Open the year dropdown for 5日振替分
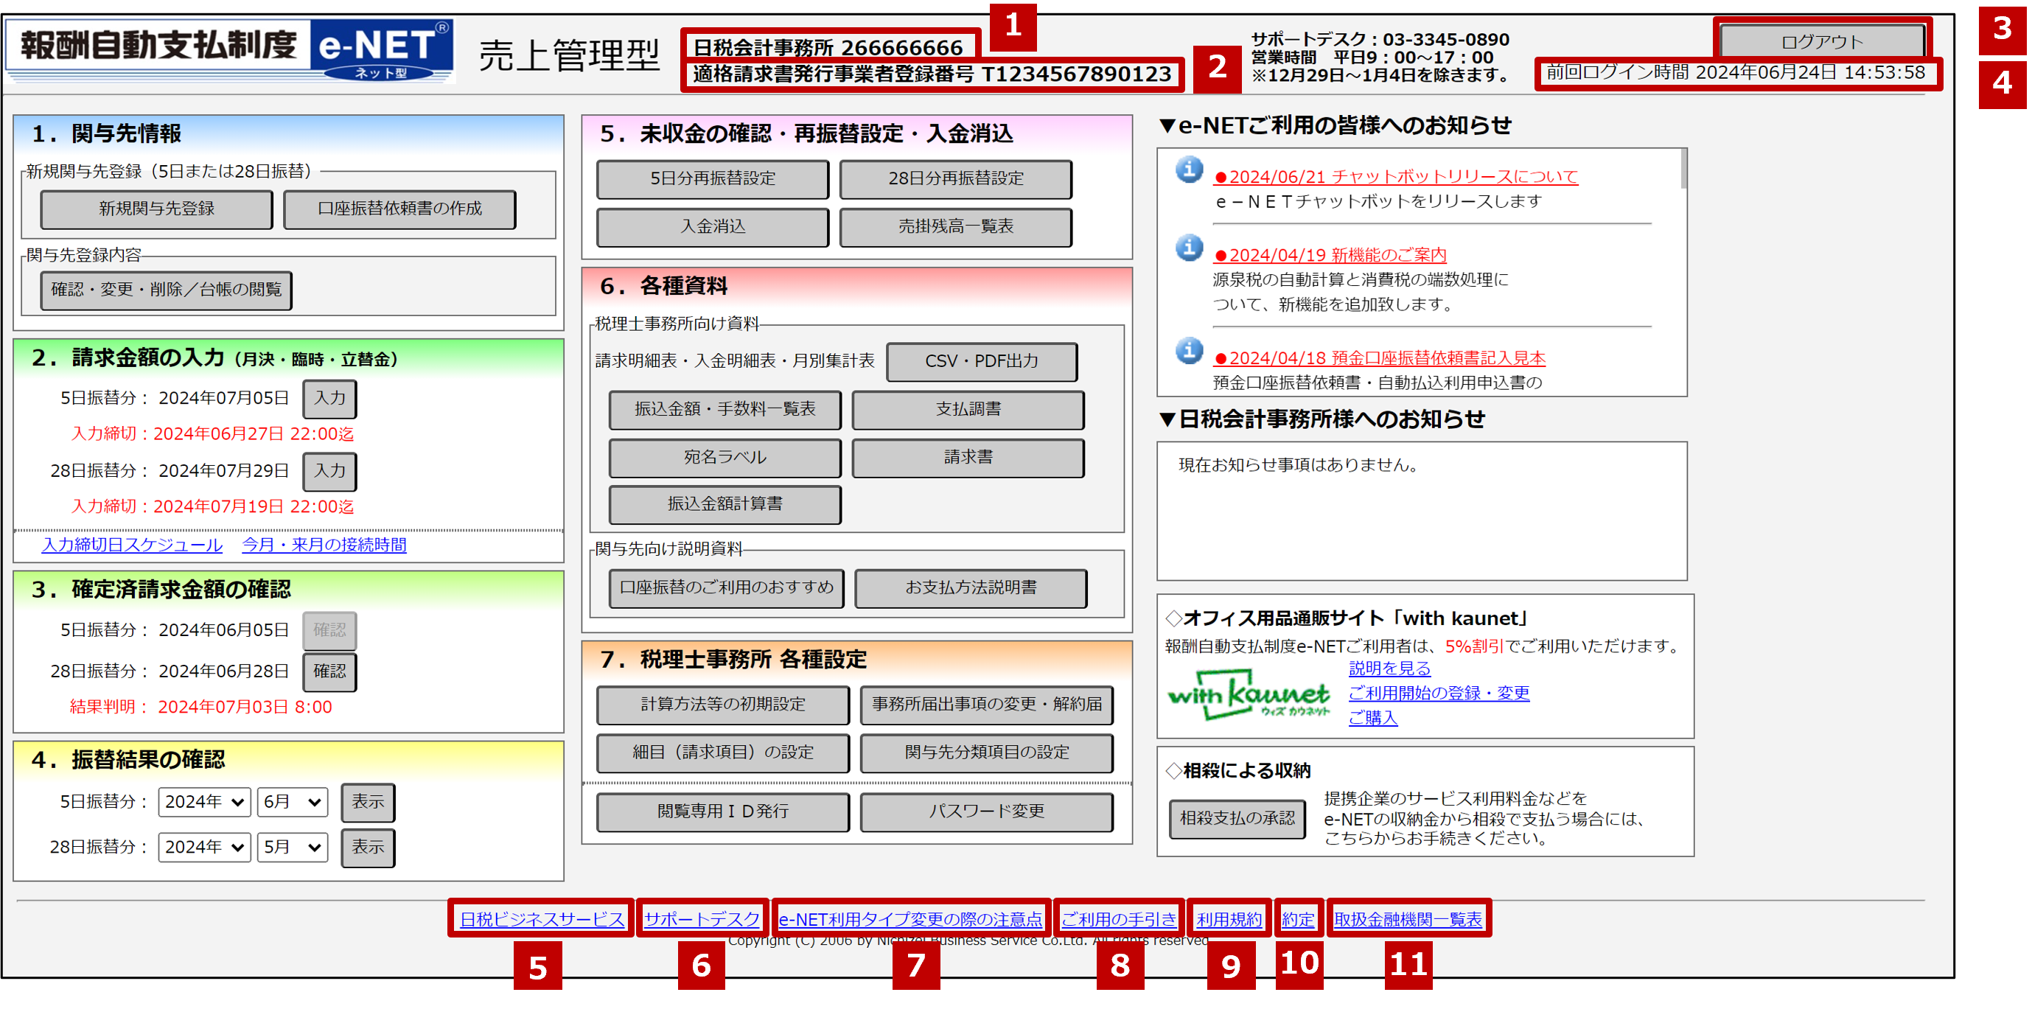This screenshot has height=1009, width=2032. click(x=204, y=803)
